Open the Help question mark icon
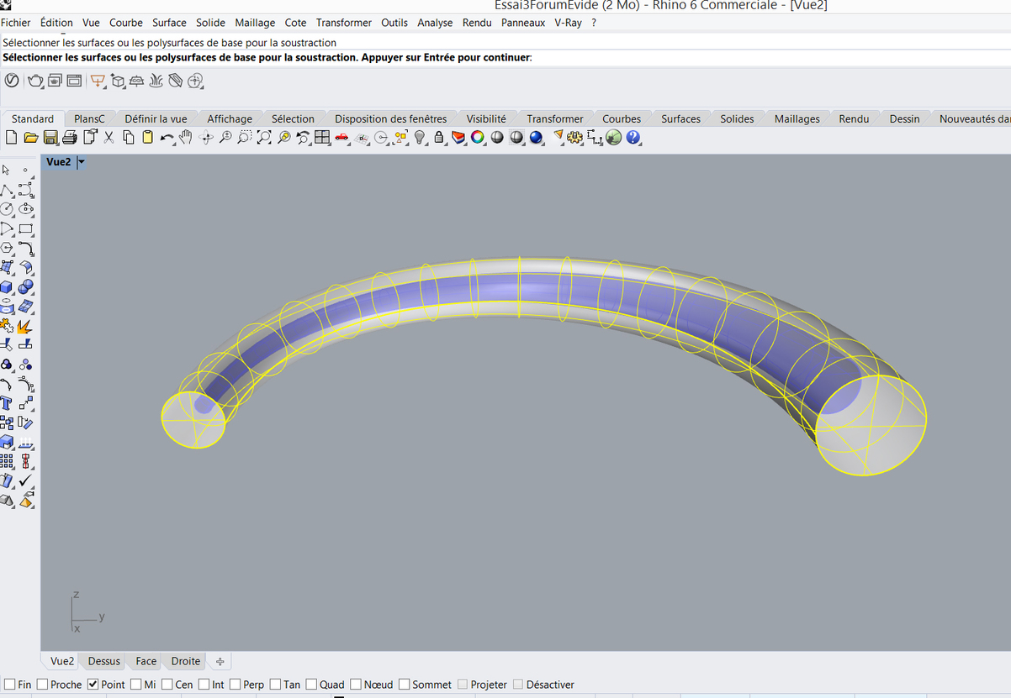Viewport: 1011px width, 698px height. [633, 138]
